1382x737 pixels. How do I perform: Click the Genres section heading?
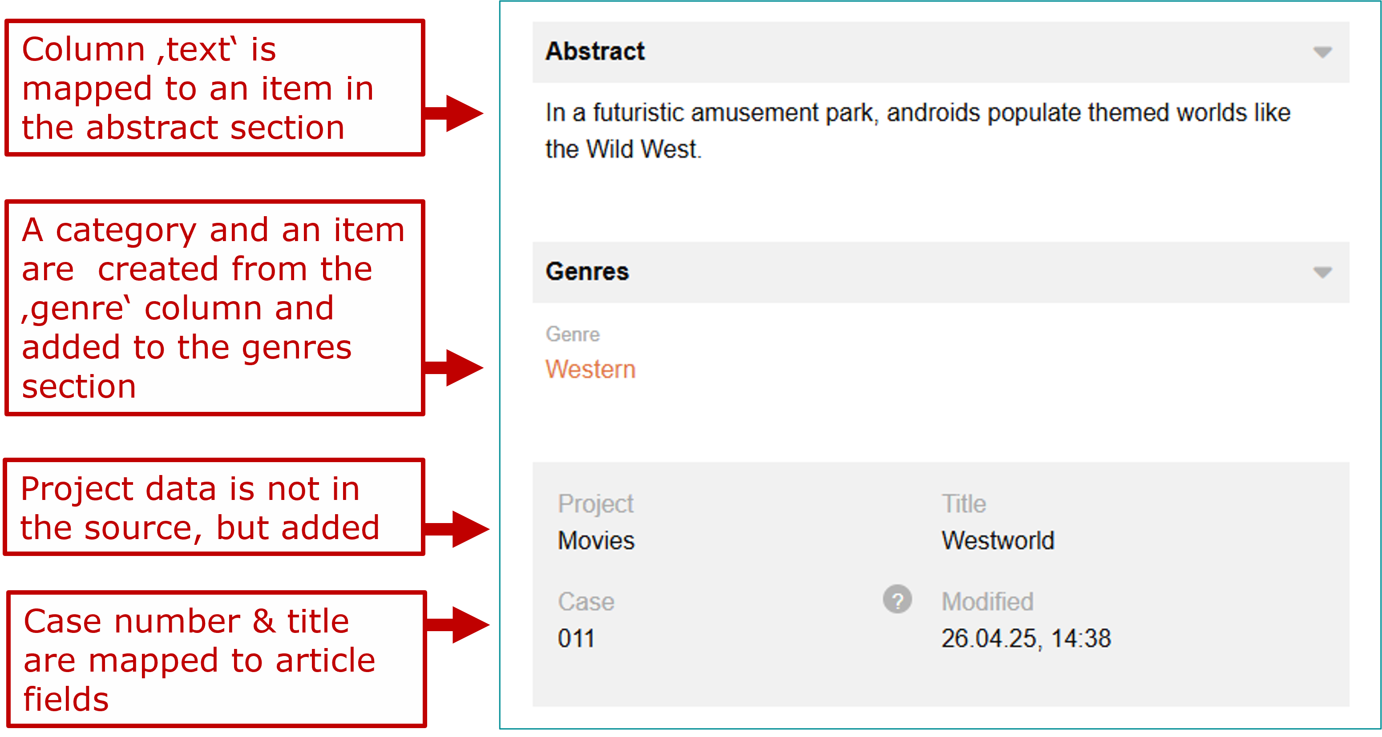tap(587, 271)
